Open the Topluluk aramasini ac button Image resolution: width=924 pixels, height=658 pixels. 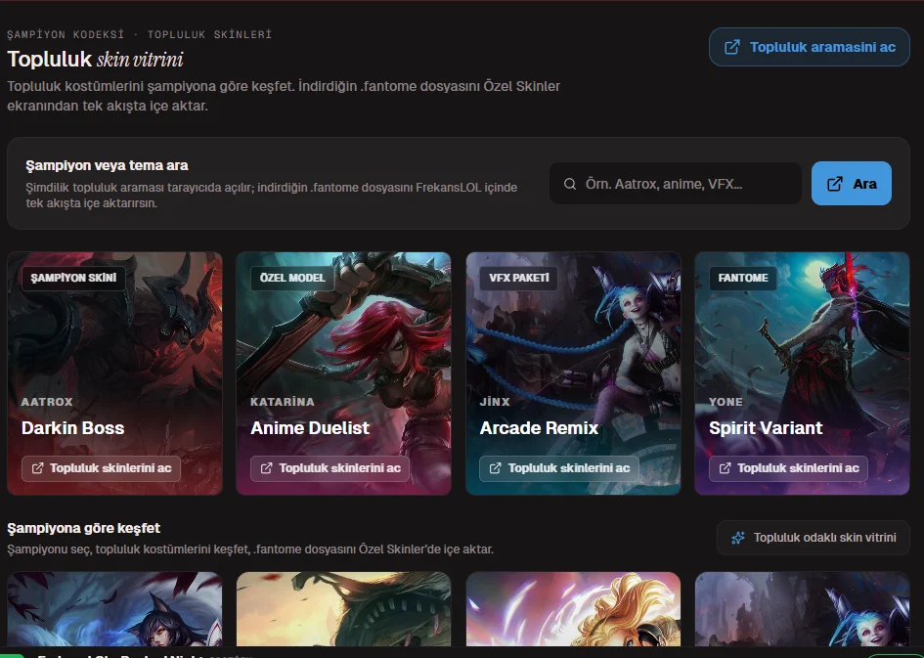point(809,47)
